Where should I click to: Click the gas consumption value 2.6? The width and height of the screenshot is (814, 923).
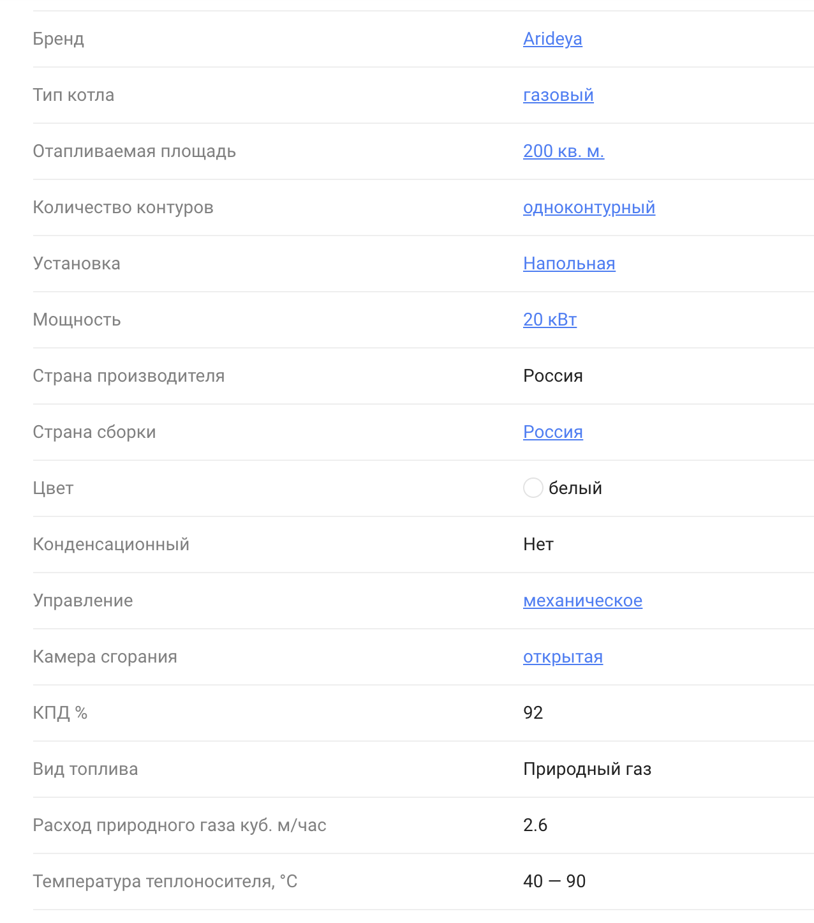(535, 825)
